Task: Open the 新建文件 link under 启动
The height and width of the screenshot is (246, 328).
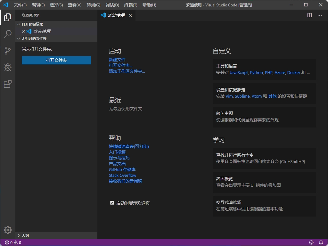Action: click(x=117, y=59)
